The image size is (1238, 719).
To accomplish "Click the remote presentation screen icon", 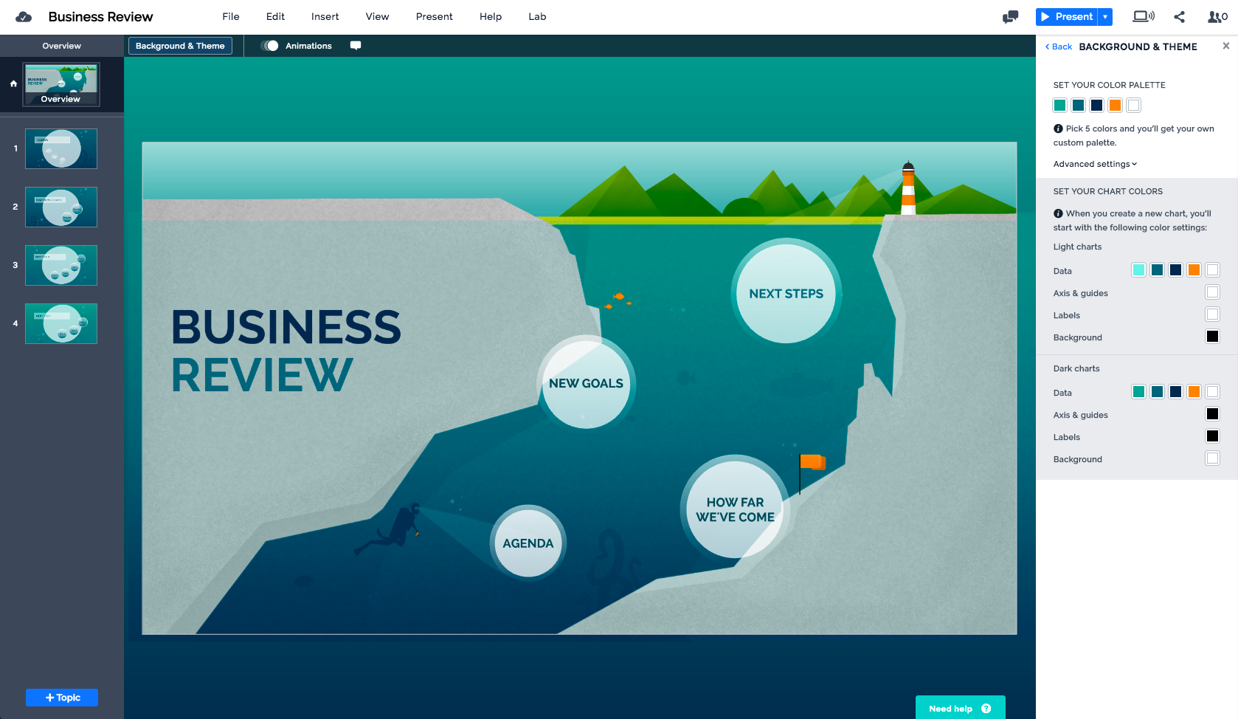I will pos(1143,17).
